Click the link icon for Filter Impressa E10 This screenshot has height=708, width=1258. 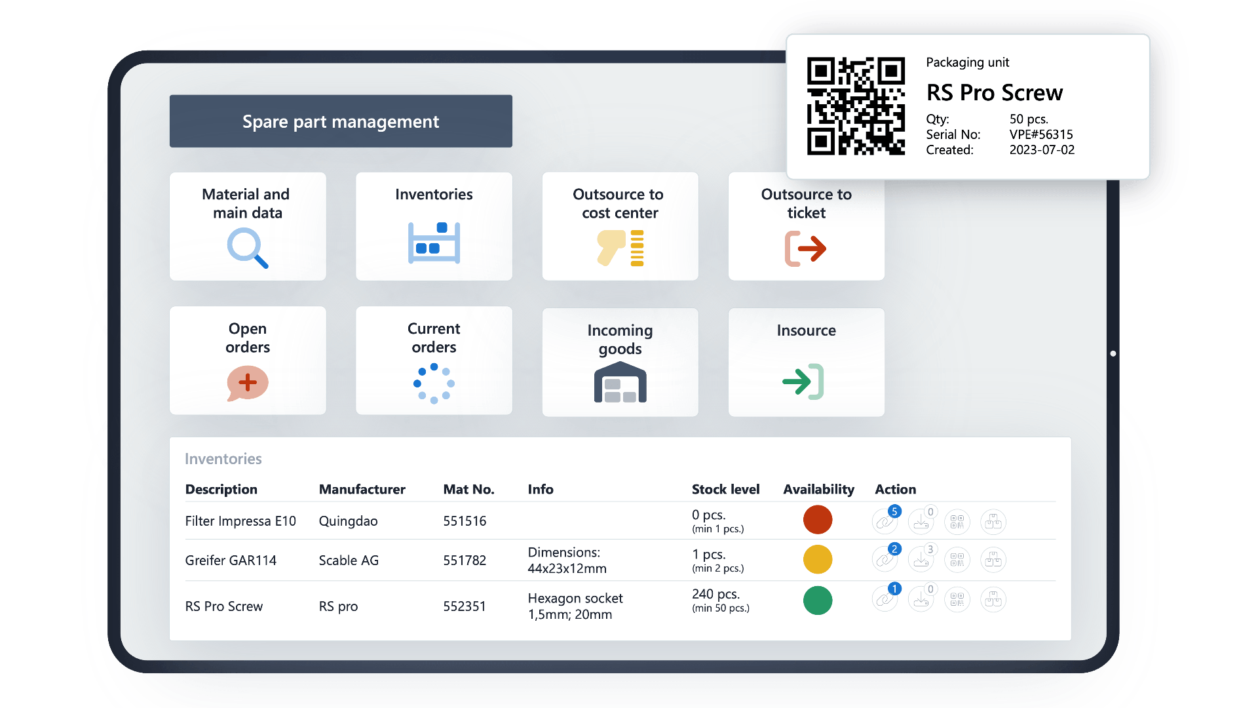(885, 522)
